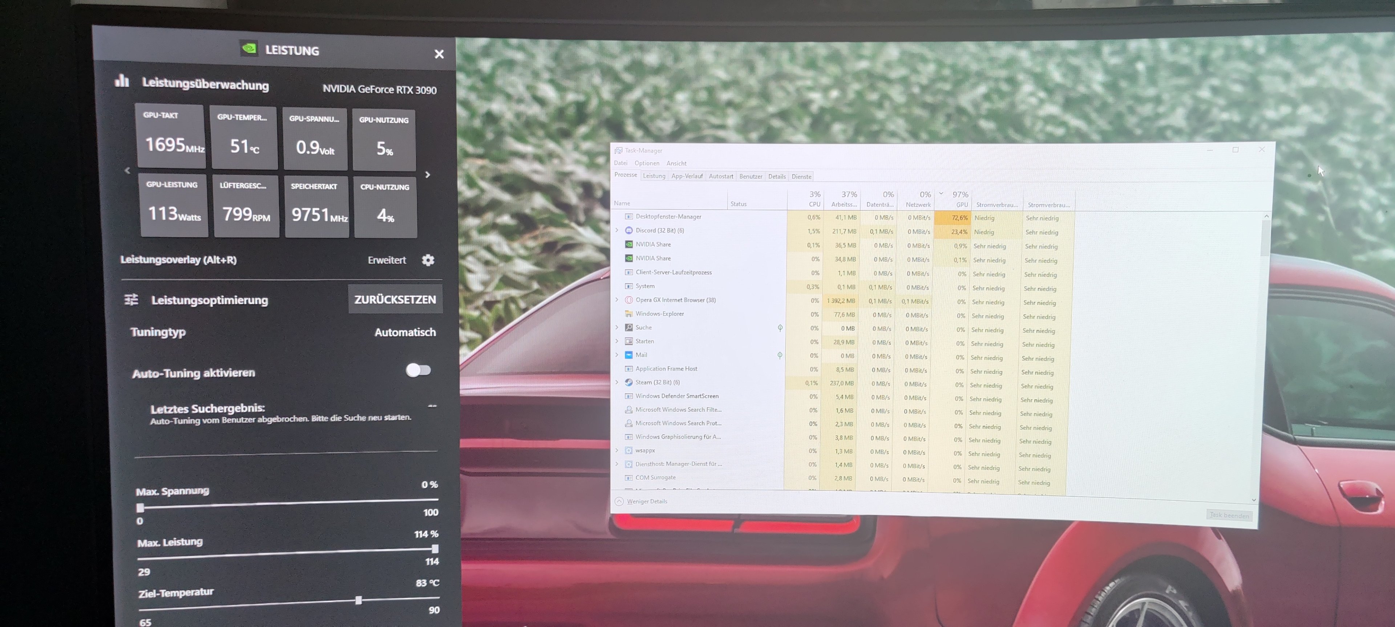The width and height of the screenshot is (1395, 627).
Task: Open the Optionen menu
Action: click(647, 163)
